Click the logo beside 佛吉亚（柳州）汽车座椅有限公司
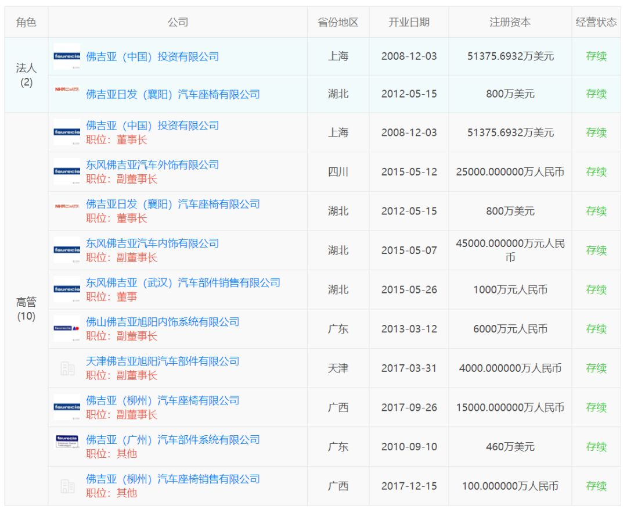Viewport: 627px width, 509px height. click(67, 407)
